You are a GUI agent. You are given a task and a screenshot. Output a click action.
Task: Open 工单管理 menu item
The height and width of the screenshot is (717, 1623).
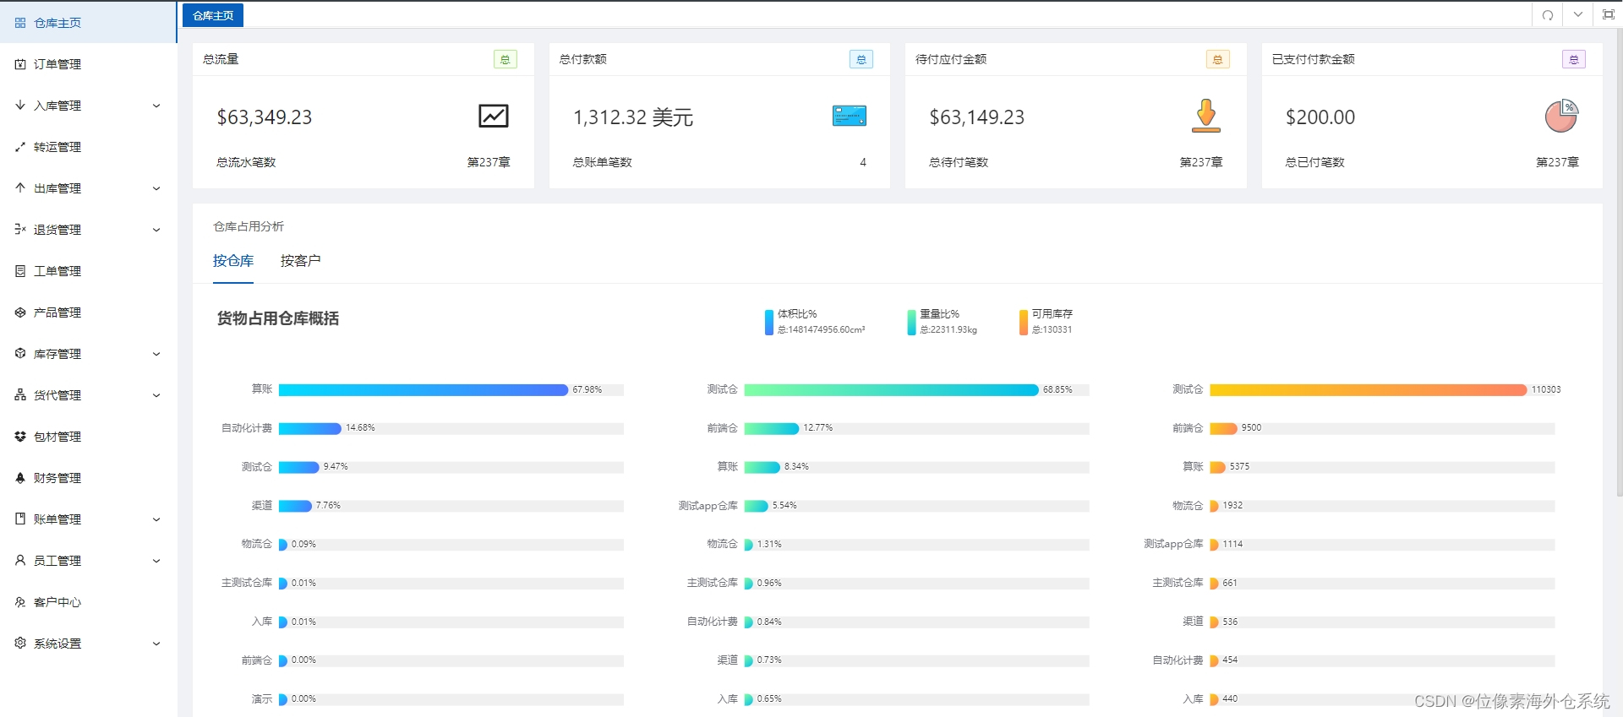coord(88,271)
